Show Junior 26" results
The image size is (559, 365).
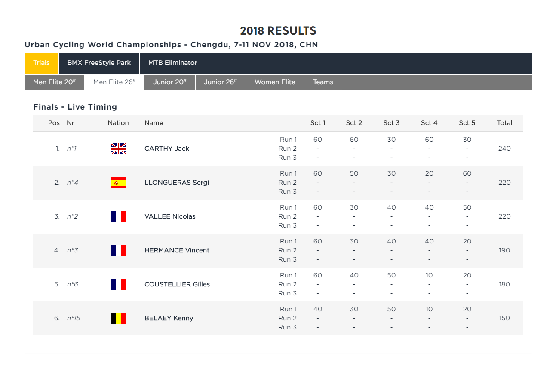pyautogui.click(x=221, y=82)
